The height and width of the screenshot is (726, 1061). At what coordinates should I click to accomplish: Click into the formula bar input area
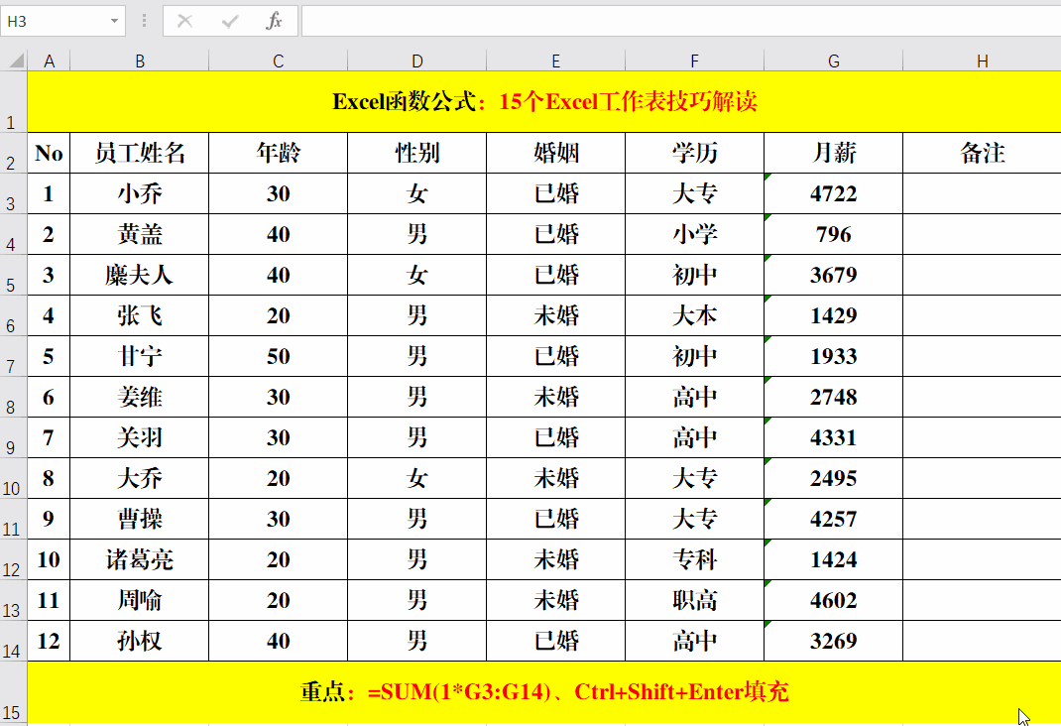click(680, 22)
